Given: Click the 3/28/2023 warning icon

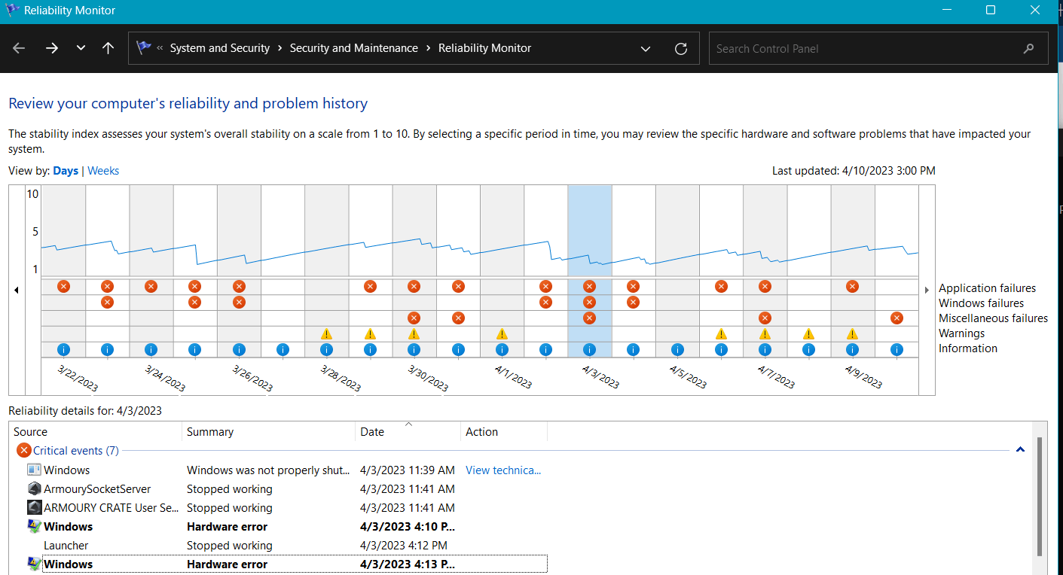Looking at the screenshot, I should (x=326, y=333).
